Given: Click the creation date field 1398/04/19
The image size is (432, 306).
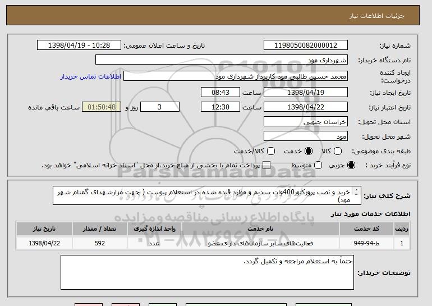Looking at the screenshot, I should [x=306, y=92].
